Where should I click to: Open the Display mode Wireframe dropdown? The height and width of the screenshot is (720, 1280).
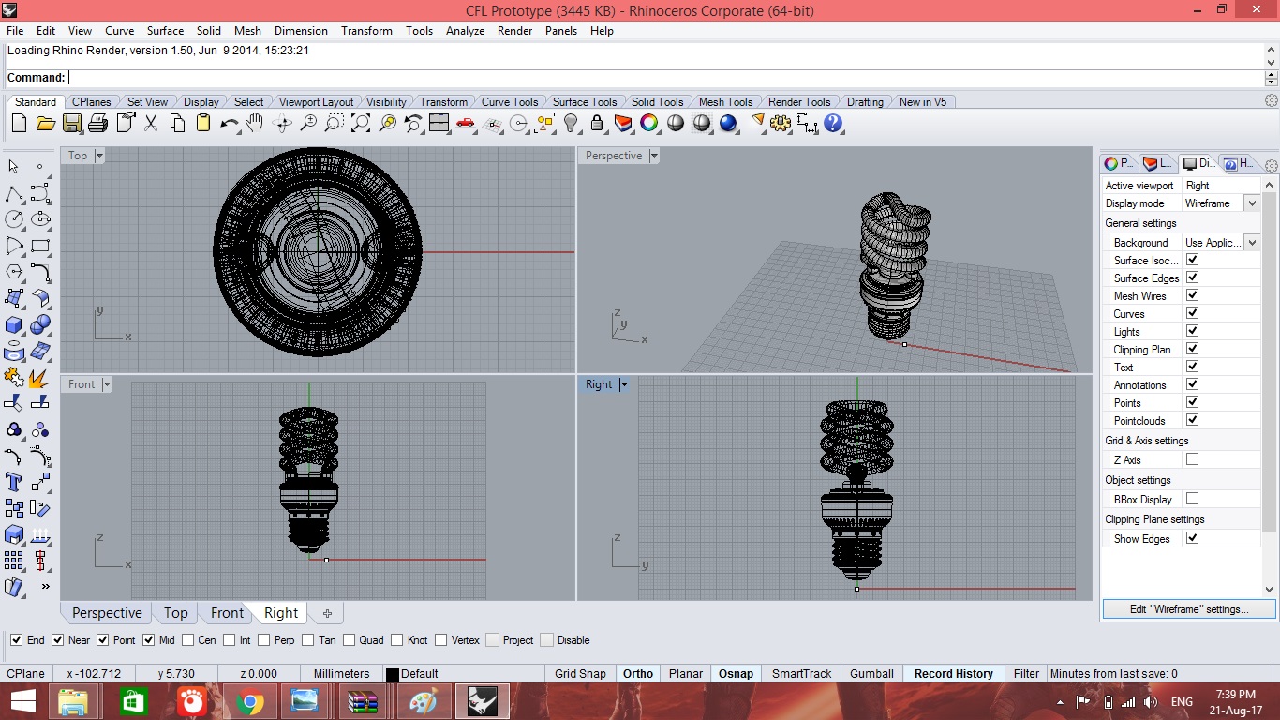(x=1251, y=203)
